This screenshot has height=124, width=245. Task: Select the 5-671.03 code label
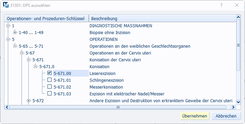62,94
